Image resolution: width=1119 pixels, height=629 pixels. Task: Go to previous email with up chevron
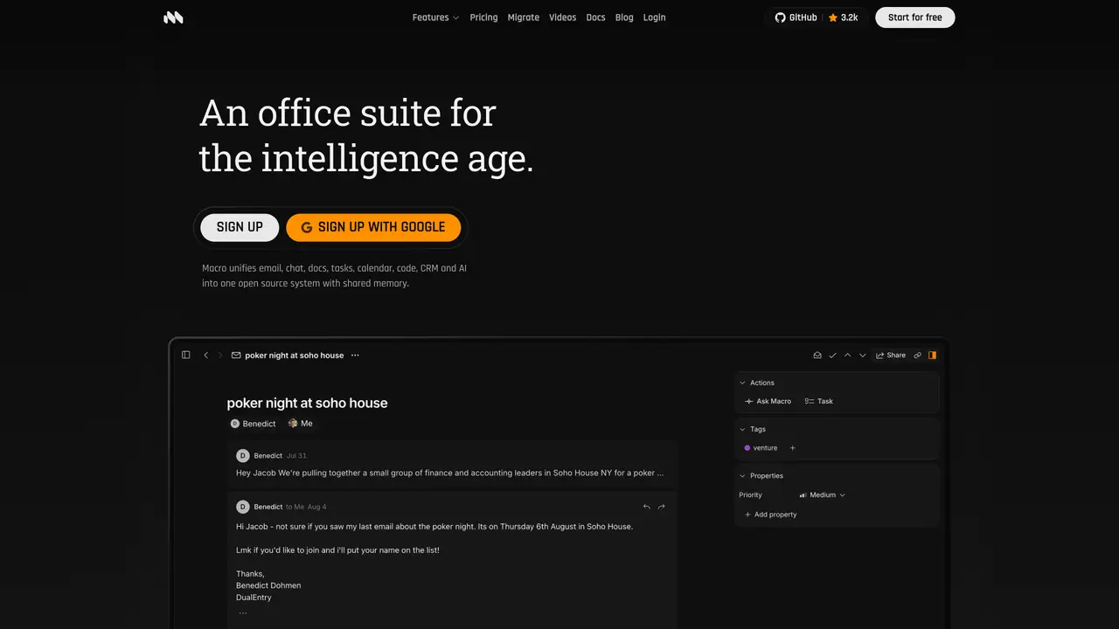(847, 356)
